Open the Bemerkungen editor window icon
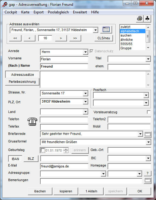Image resolution: width=156 pixels, height=200 pixels. click(148, 180)
